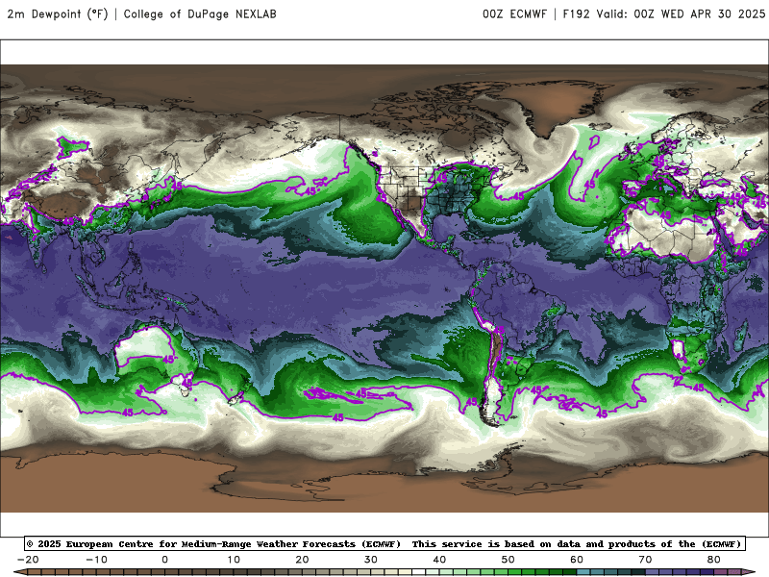The image size is (769, 577).
Task: Click the 0 value on the color scale
Action: 164,560
